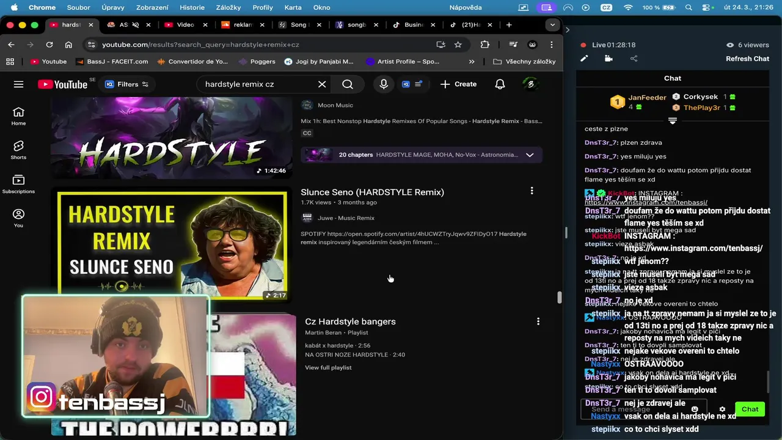Viewport: 782px width, 440px height.
Task: Switch to the reklam SoundCloud tab
Action: [243, 25]
